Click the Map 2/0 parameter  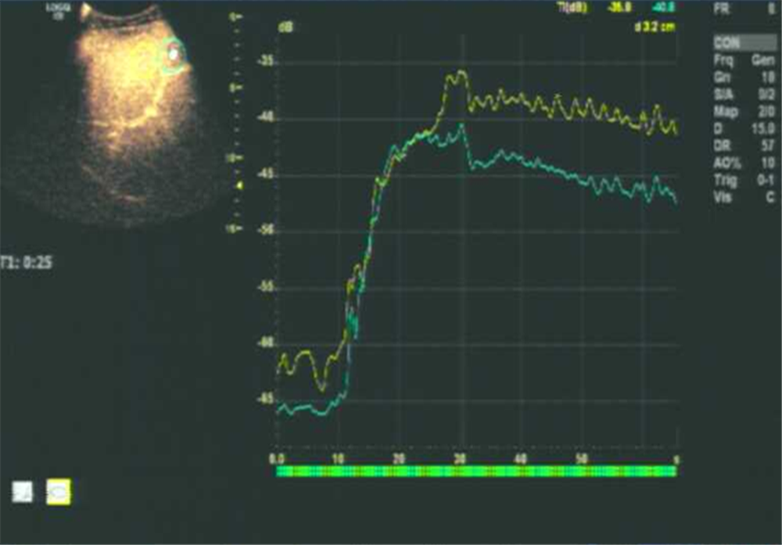pos(743,111)
